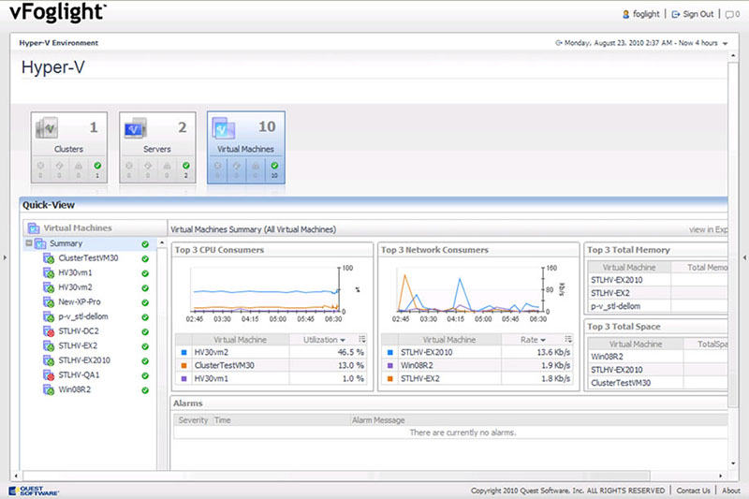Select the Virtual Machines tile icon
Screen dimensions: 749x499
pyautogui.click(x=224, y=128)
